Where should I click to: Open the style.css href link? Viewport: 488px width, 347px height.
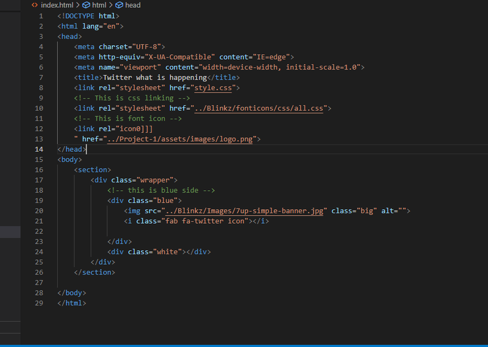[x=214, y=88]
